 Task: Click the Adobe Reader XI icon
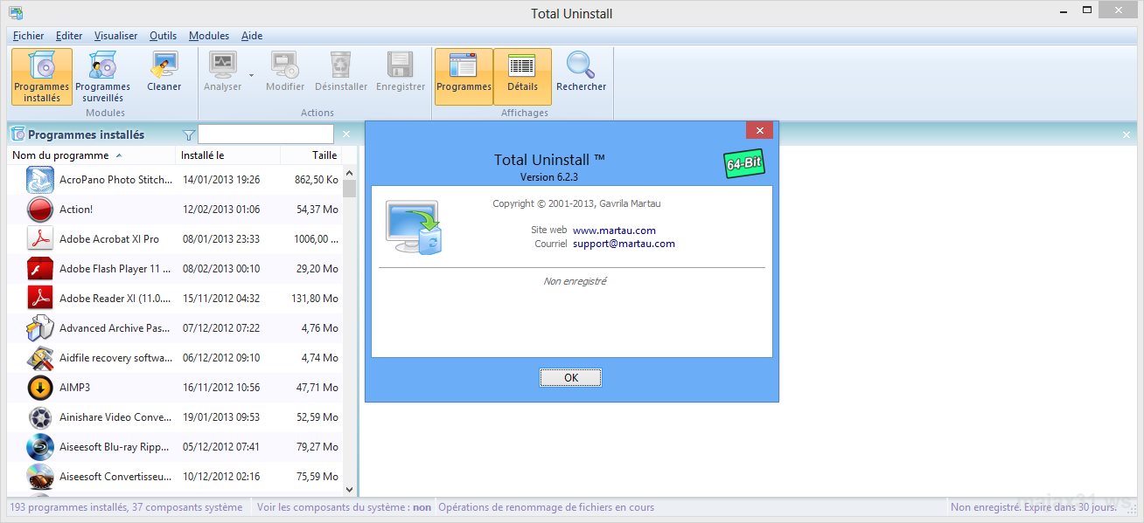coord(41,299)
